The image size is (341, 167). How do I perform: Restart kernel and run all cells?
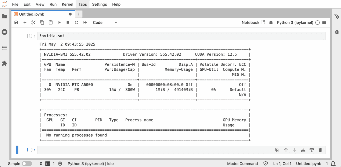coord(85,23)
